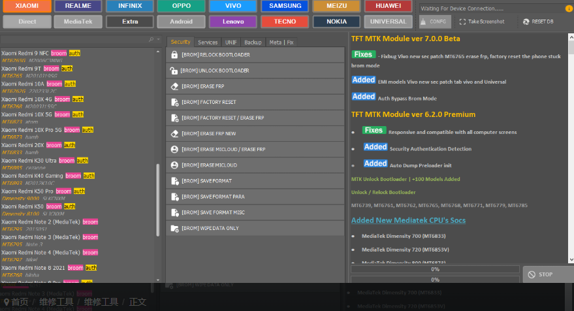Click the lower 0% progress bar
Image resolution: width=574 pixels, height=311 pixels.
pyautogui.click(x=435, y=280)
